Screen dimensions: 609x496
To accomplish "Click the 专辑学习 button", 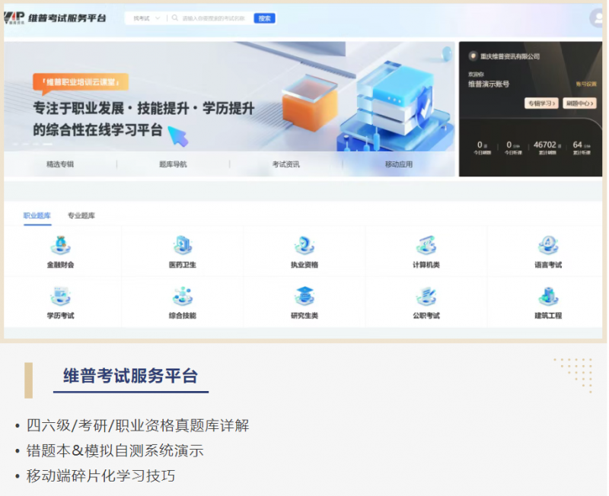I will [541, 103].
